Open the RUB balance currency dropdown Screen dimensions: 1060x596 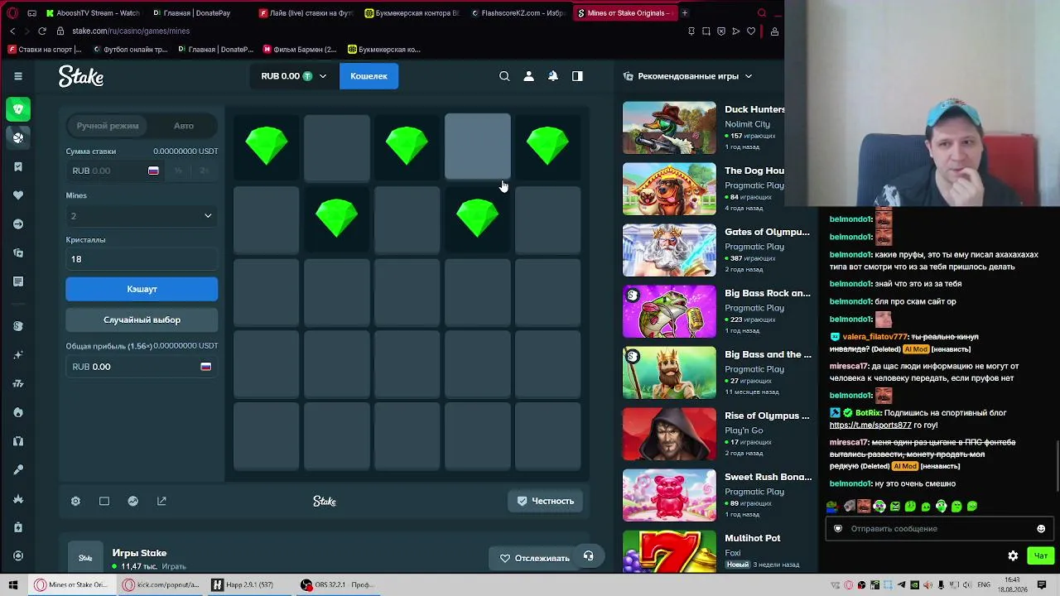pyautogui.click(x=294, y=76)
